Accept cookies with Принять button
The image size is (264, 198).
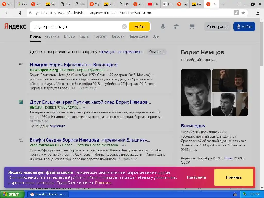[x=234, y=177]
